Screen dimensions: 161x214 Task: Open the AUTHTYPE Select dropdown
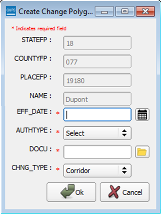(x=97, y=133)
